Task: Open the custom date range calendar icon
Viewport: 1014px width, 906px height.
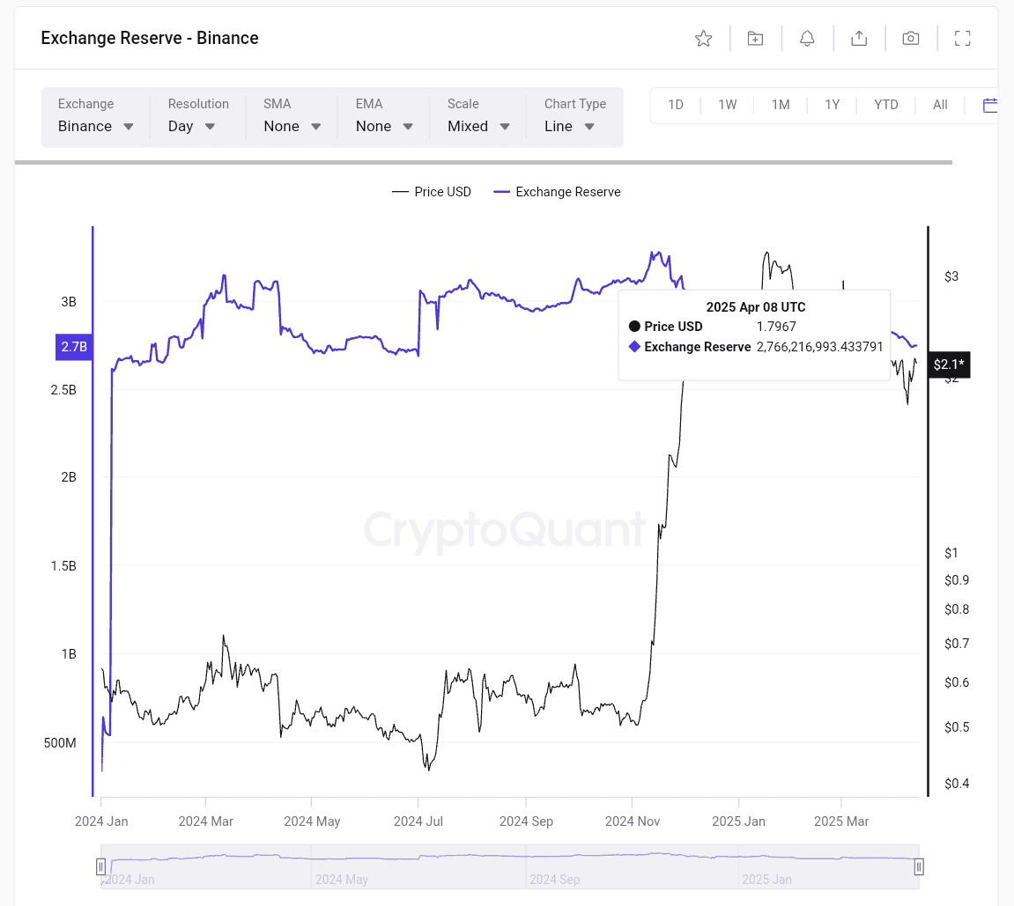Action: pyautogui.click(x=990, y=104)
